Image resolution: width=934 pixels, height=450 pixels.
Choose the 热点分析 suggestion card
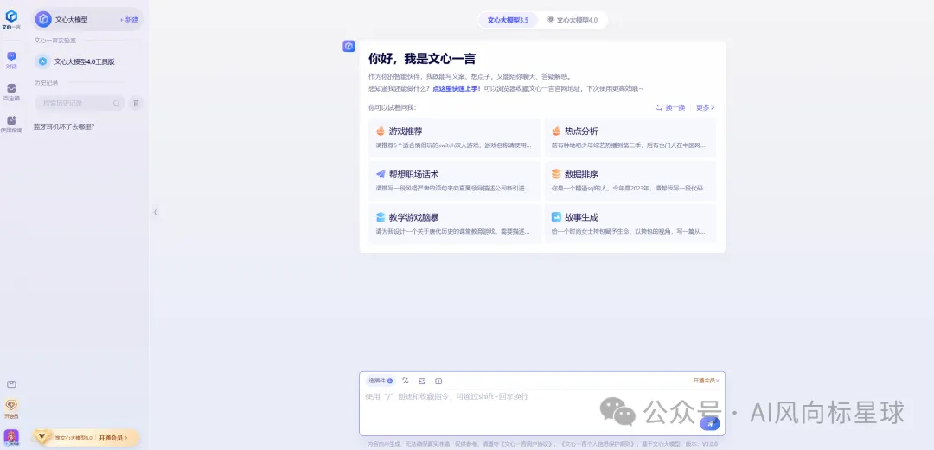[x=630, y=138]
